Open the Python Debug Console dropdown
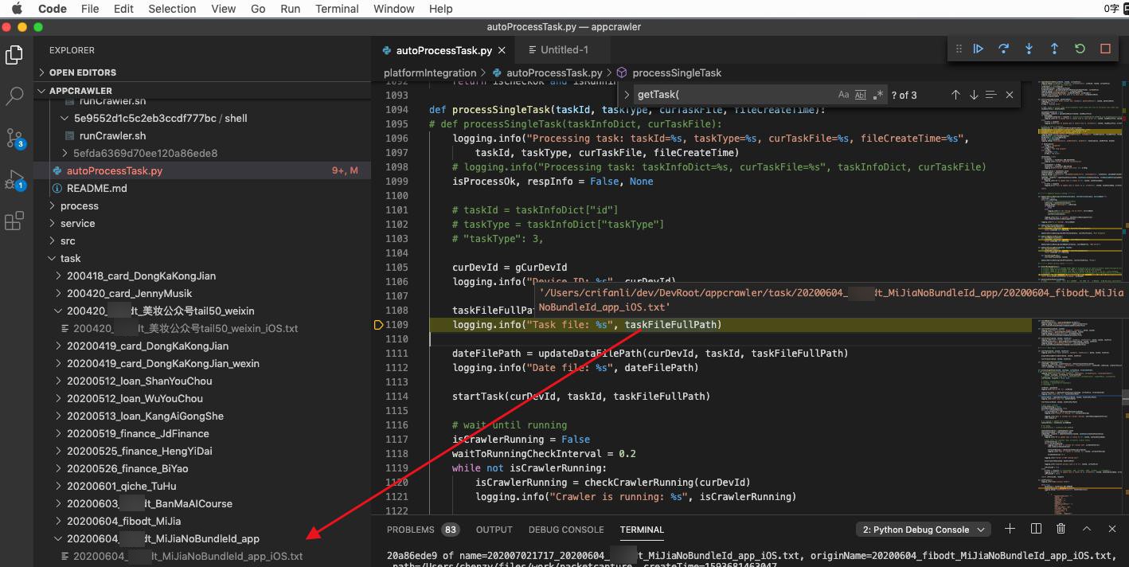This screenshot has width=1129, height=567. (x=924, y=529)
